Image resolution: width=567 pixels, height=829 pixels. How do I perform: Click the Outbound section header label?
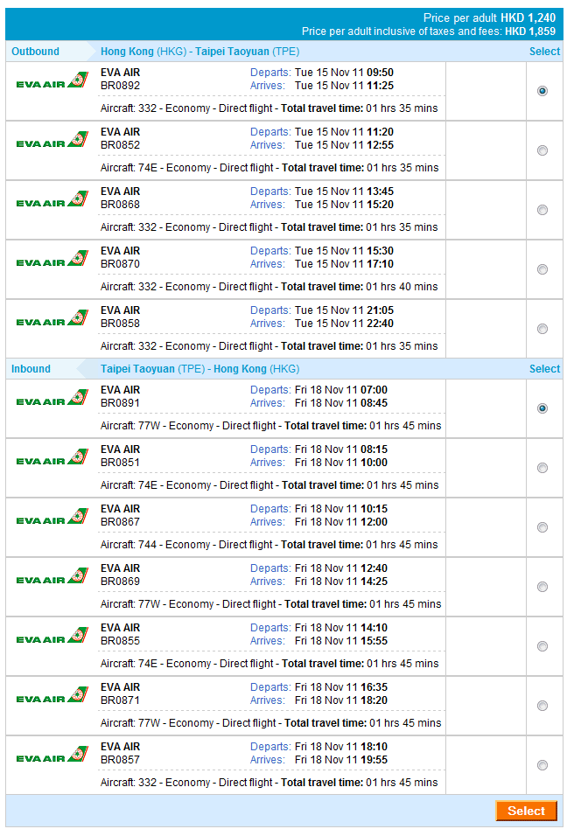(36, 52)
